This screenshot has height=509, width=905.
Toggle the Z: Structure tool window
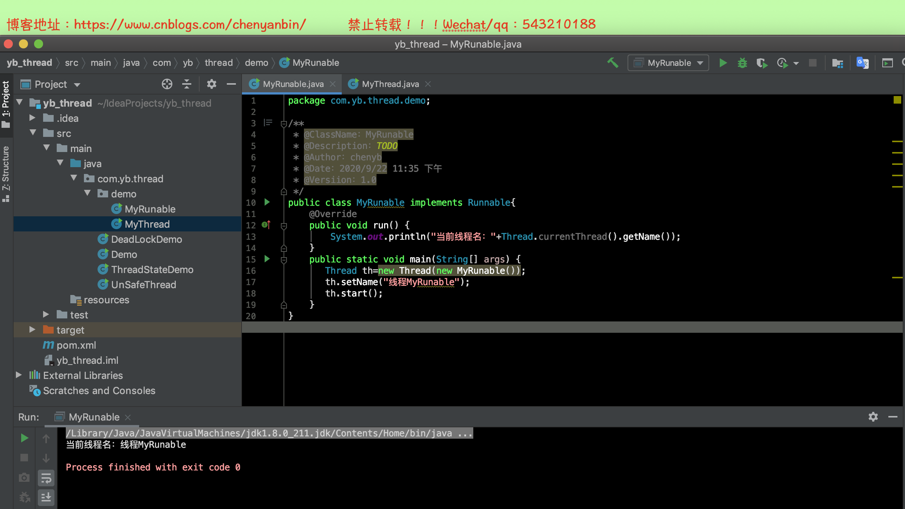6,174
